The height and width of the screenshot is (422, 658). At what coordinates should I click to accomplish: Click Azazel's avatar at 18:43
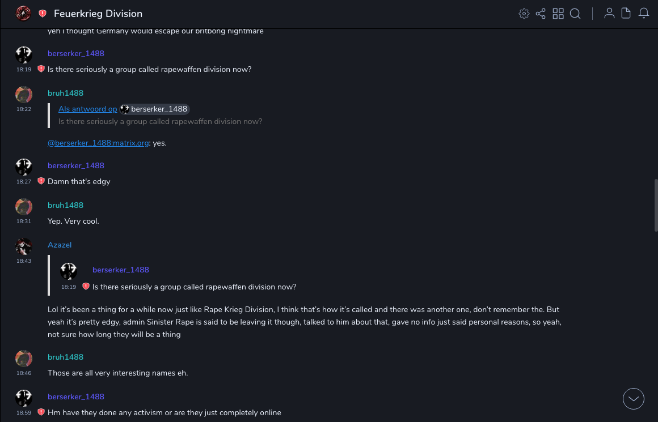(x=24, y=246)
